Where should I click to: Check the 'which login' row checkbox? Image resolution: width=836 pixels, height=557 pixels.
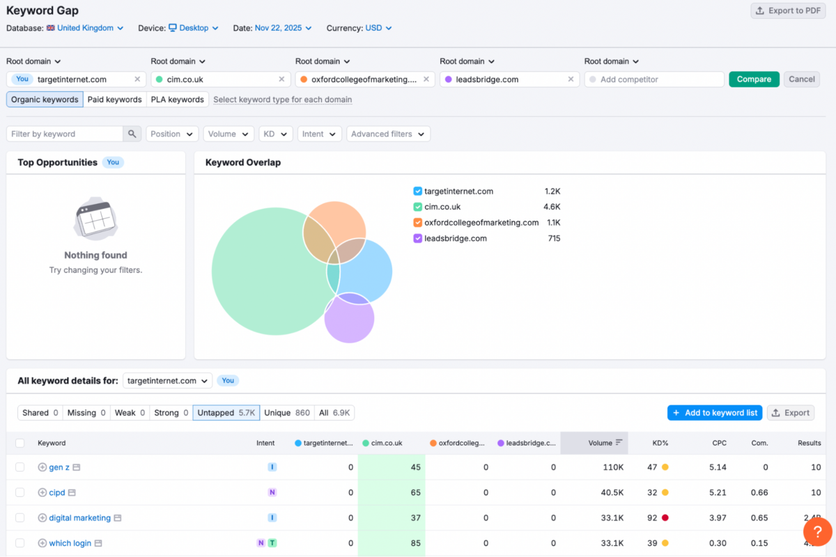point(20,543)
